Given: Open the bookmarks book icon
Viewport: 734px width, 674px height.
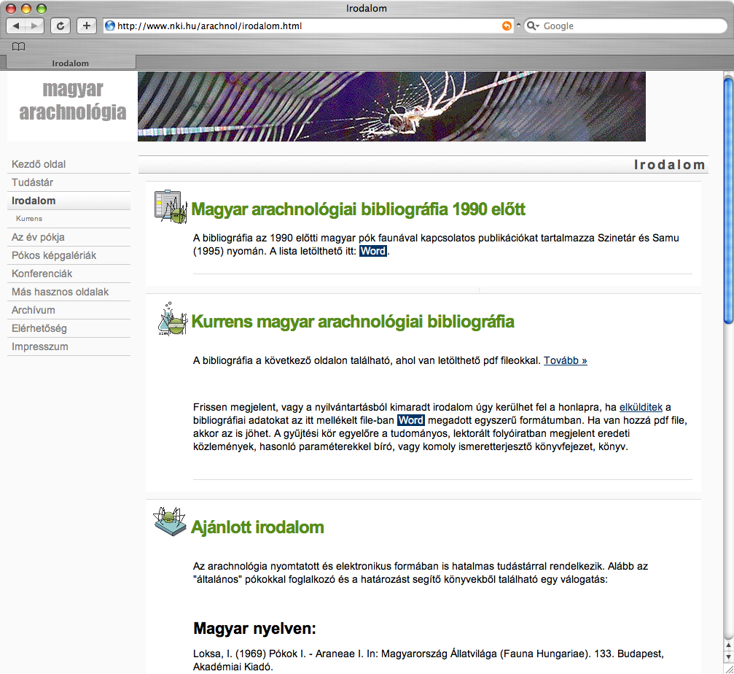Looking at the screenshot, I should click(x=19, y=47).
